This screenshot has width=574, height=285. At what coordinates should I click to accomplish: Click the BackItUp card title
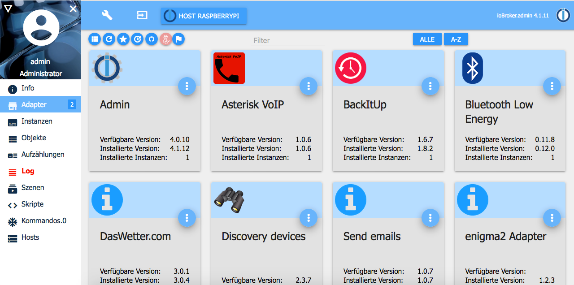point(365,105)
